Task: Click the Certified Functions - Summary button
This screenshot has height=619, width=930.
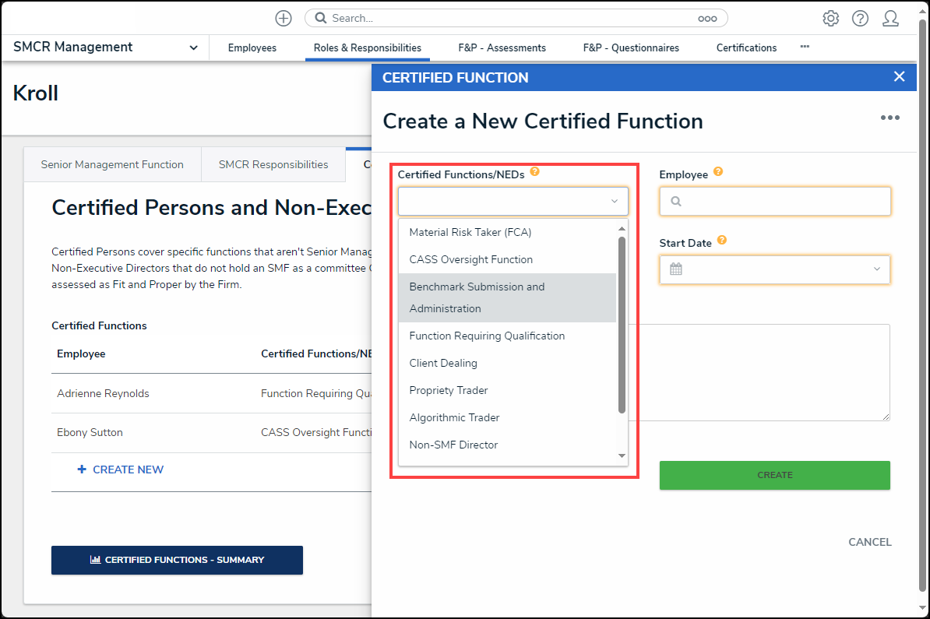Action: click(177, 560)
